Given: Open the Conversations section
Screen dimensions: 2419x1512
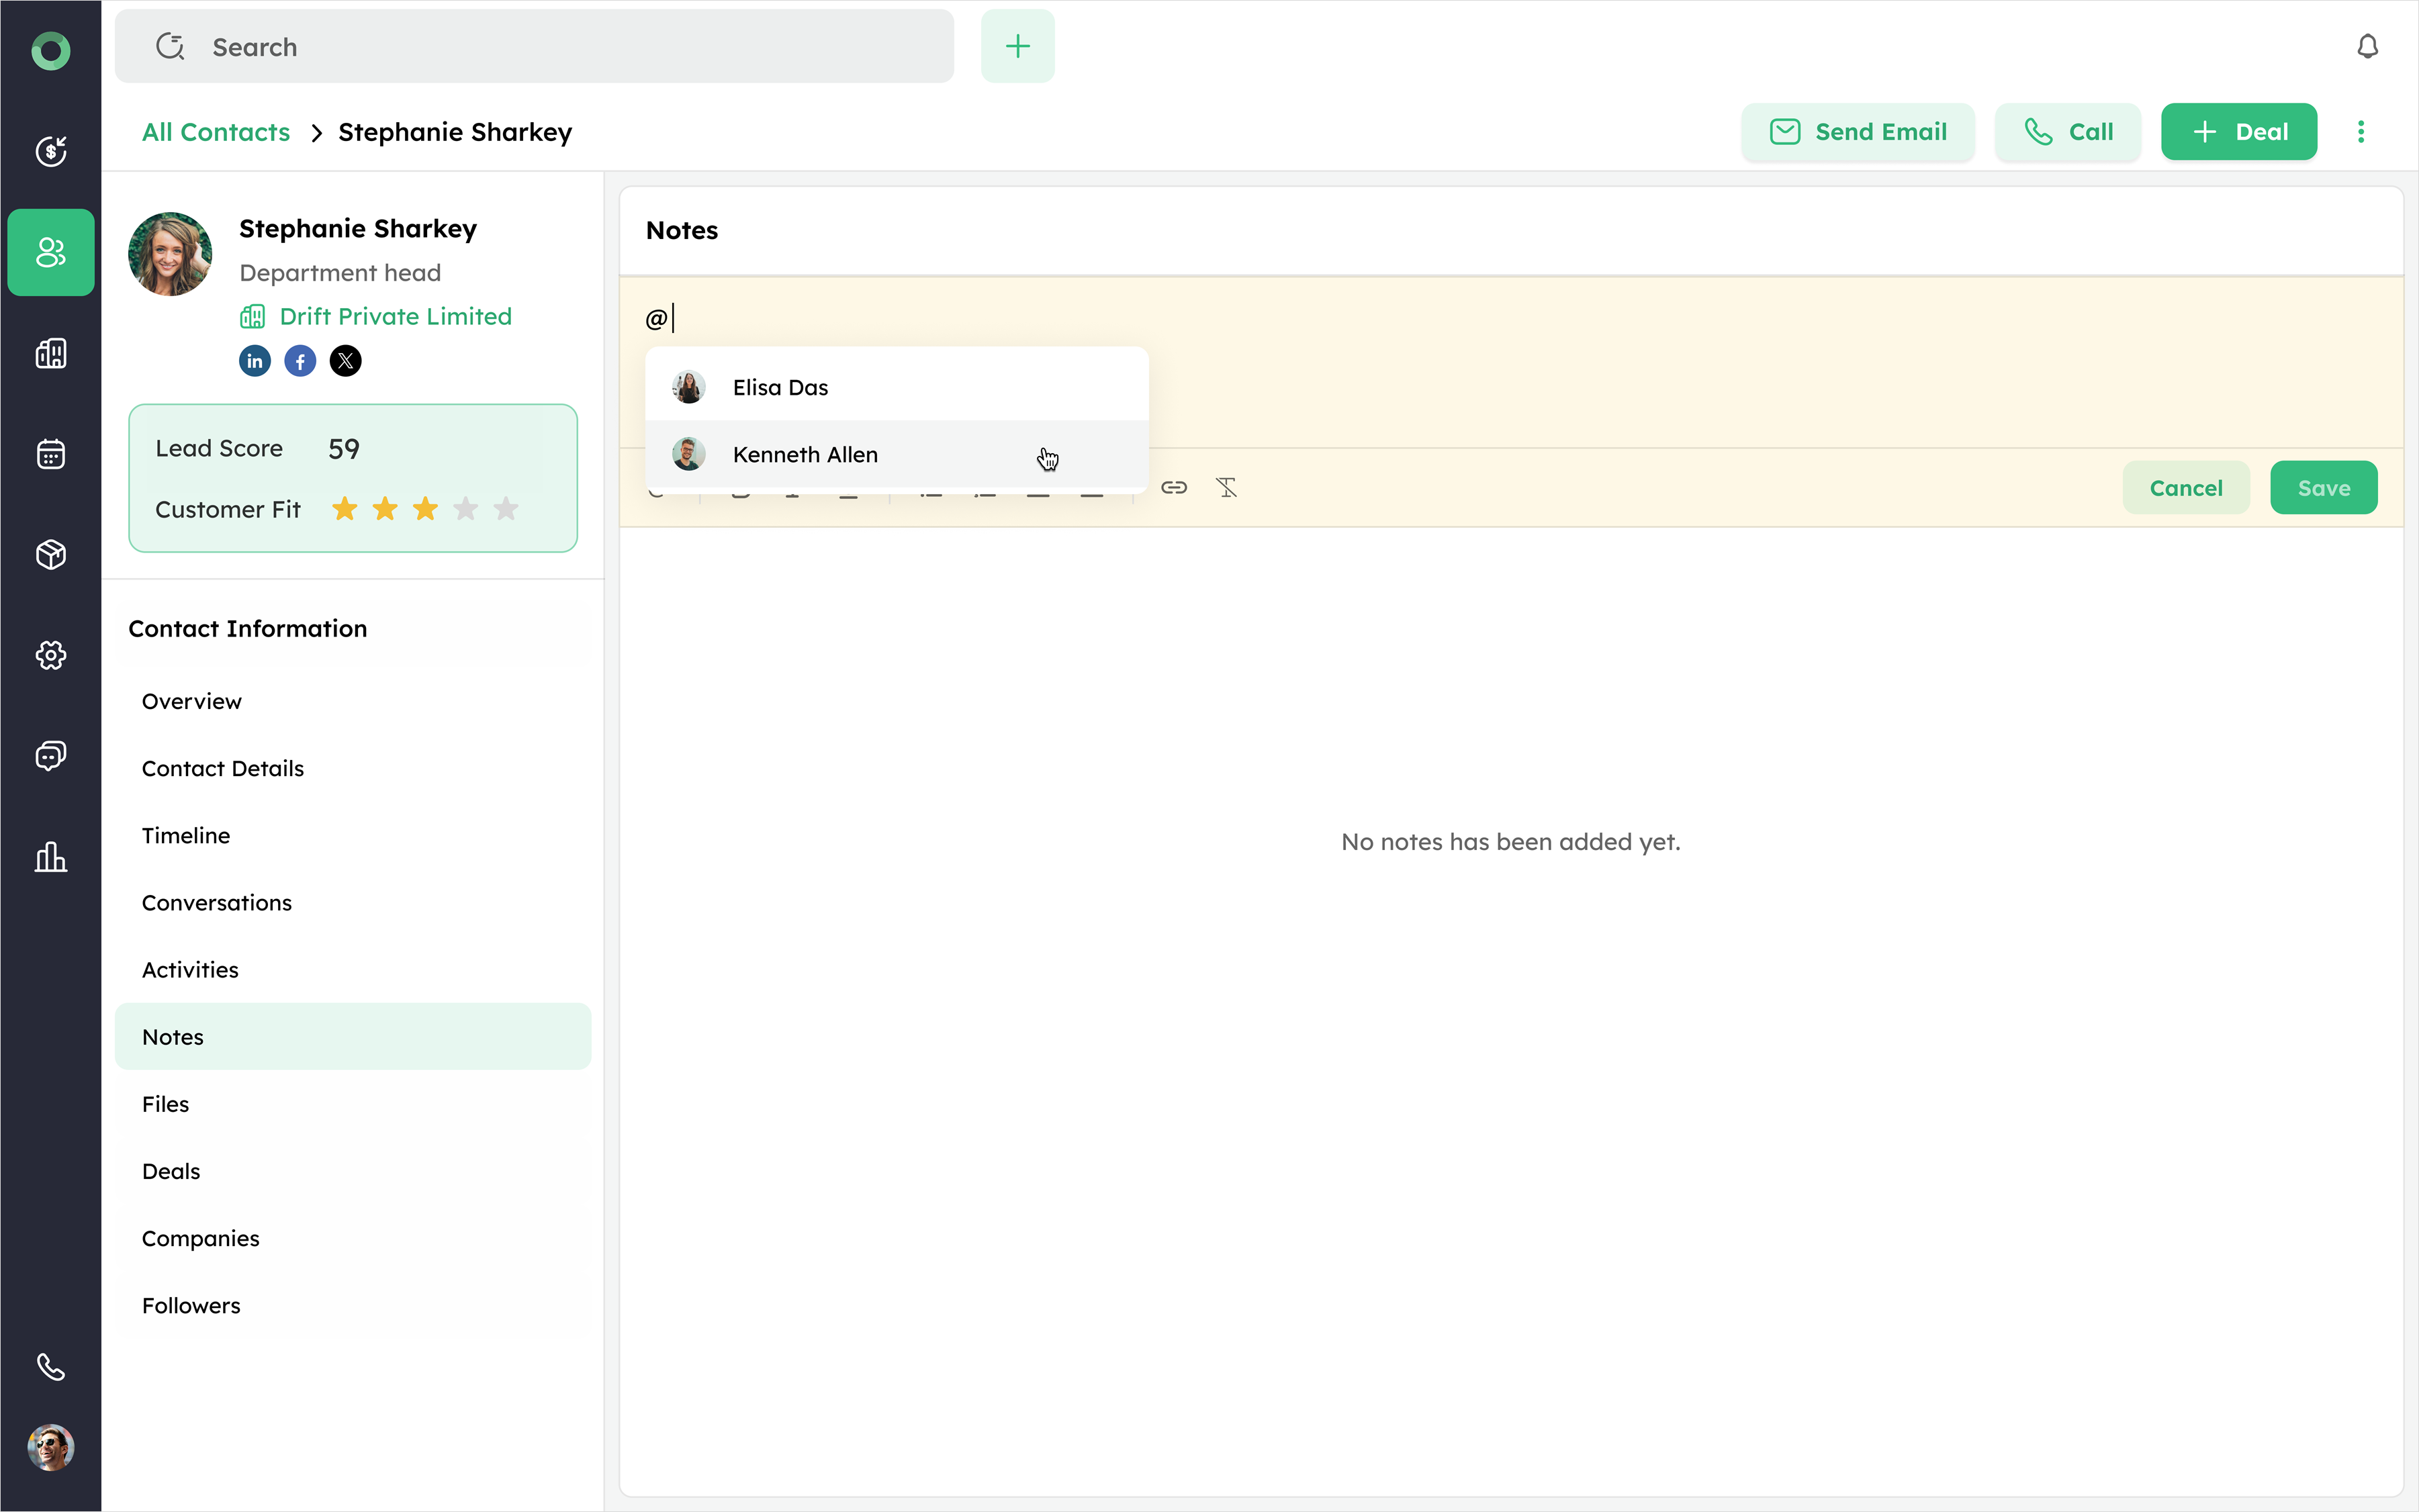Looking at the screenshot, I should [217, 903].
